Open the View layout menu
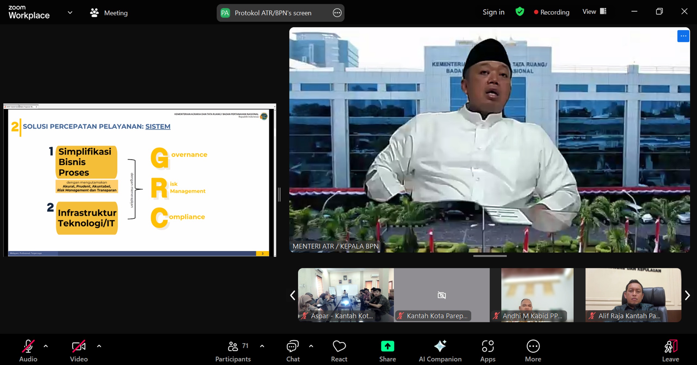Viewport: 697px width, 365px height. point(594,12)
